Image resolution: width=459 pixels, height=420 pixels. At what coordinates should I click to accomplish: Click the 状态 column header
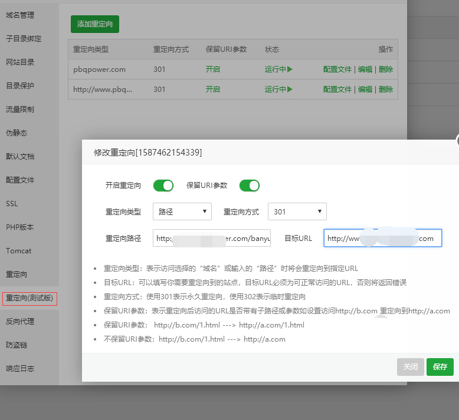[272, 49]
